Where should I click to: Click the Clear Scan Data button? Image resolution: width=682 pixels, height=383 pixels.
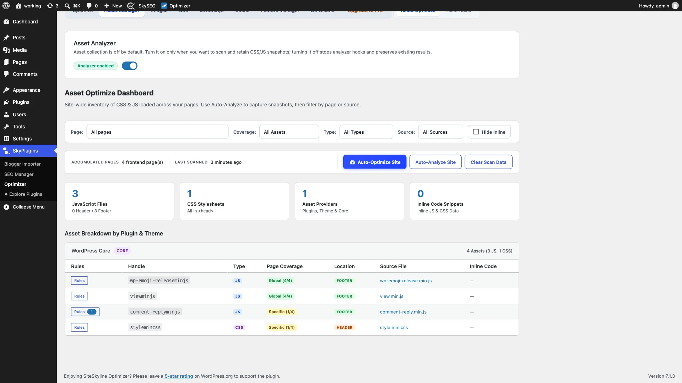(x=488, y=162)
